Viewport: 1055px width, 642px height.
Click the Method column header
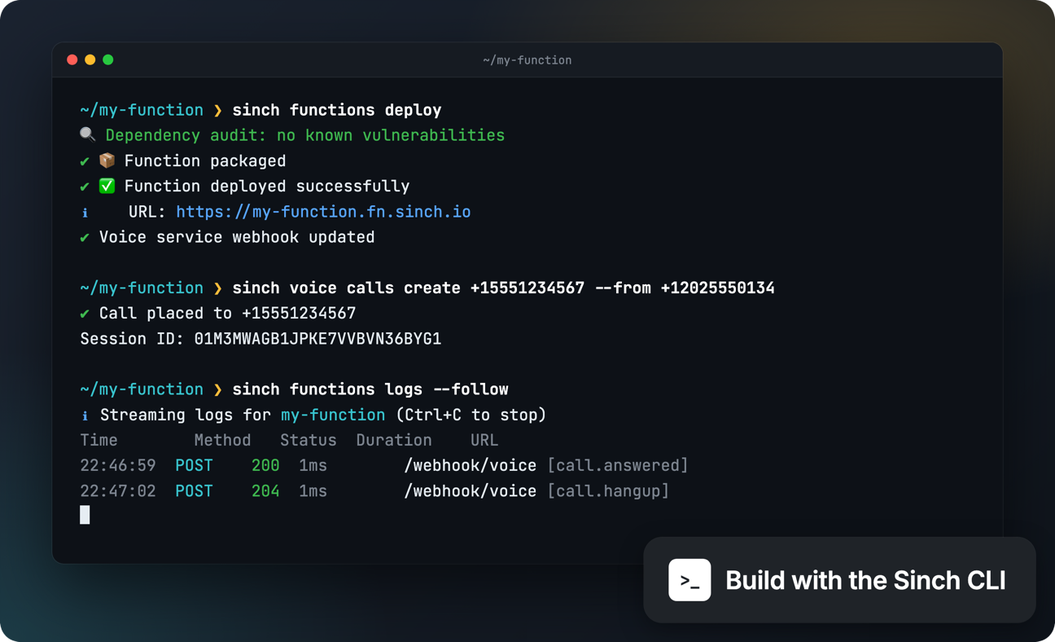[x=222, y=440]
